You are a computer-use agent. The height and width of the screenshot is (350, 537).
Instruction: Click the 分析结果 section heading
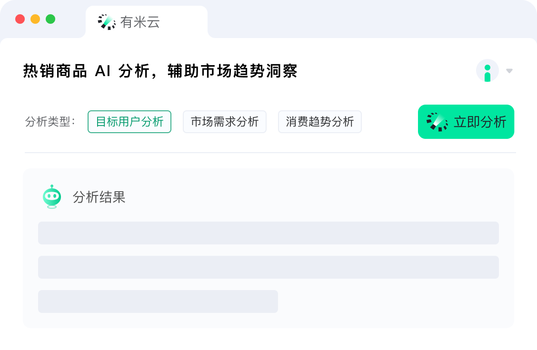(99, 197)
